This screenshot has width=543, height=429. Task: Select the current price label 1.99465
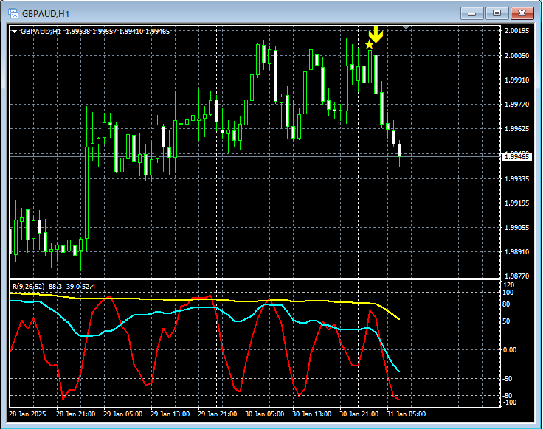[x=516, y=156]
